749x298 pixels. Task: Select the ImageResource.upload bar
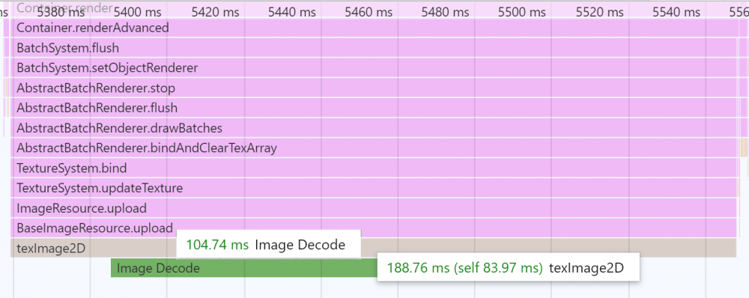coord(374,208)
